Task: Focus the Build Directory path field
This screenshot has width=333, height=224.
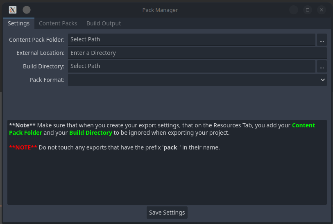Action: [x=192, y=66]
